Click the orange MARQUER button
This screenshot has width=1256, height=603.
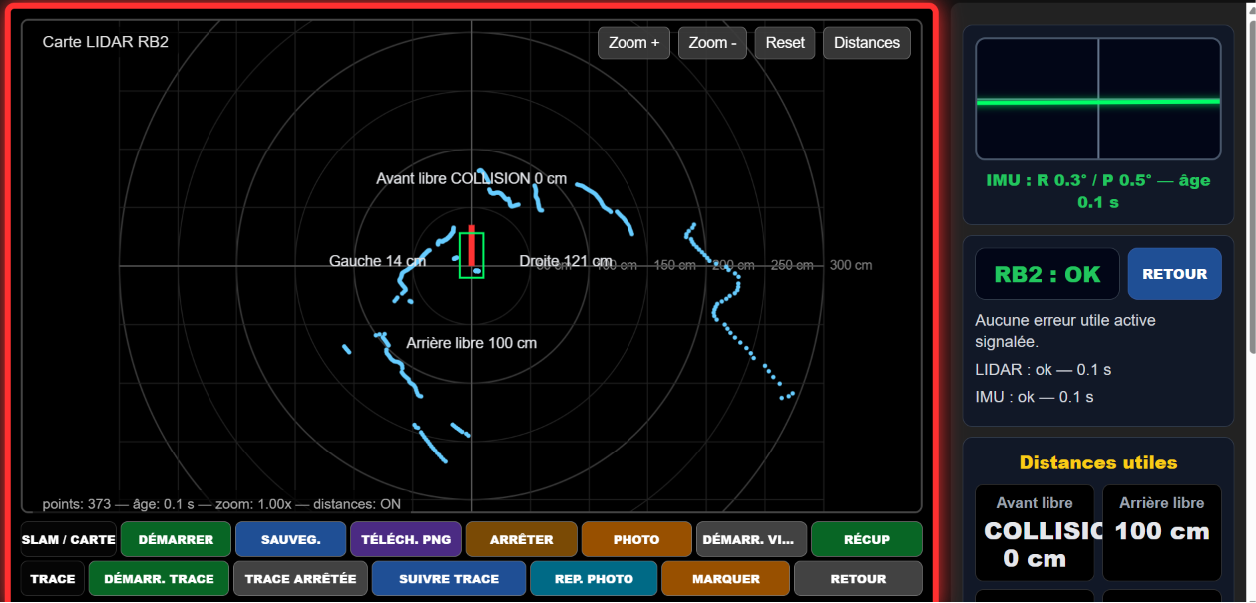(x=726, y=578)
